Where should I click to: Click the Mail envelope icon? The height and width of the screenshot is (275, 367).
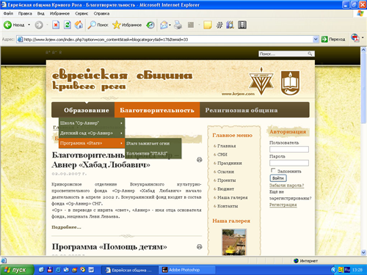click(x=164, y=25)
